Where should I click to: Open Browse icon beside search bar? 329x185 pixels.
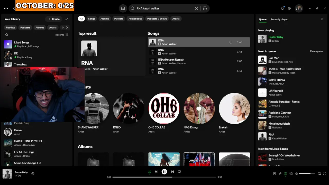(205, 8)
